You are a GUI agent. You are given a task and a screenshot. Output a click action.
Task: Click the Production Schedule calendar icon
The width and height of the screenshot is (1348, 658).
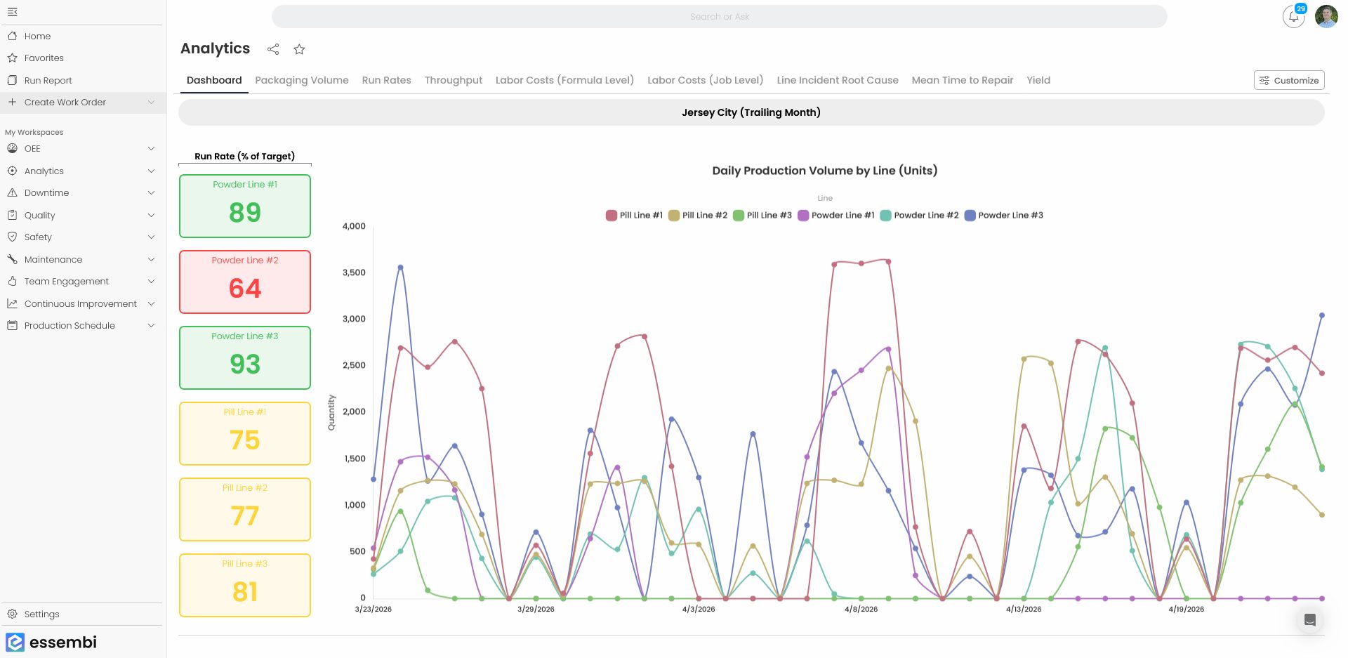[12, 325]
